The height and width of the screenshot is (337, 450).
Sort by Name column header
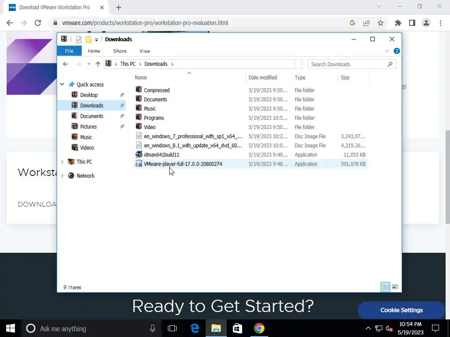189,77
